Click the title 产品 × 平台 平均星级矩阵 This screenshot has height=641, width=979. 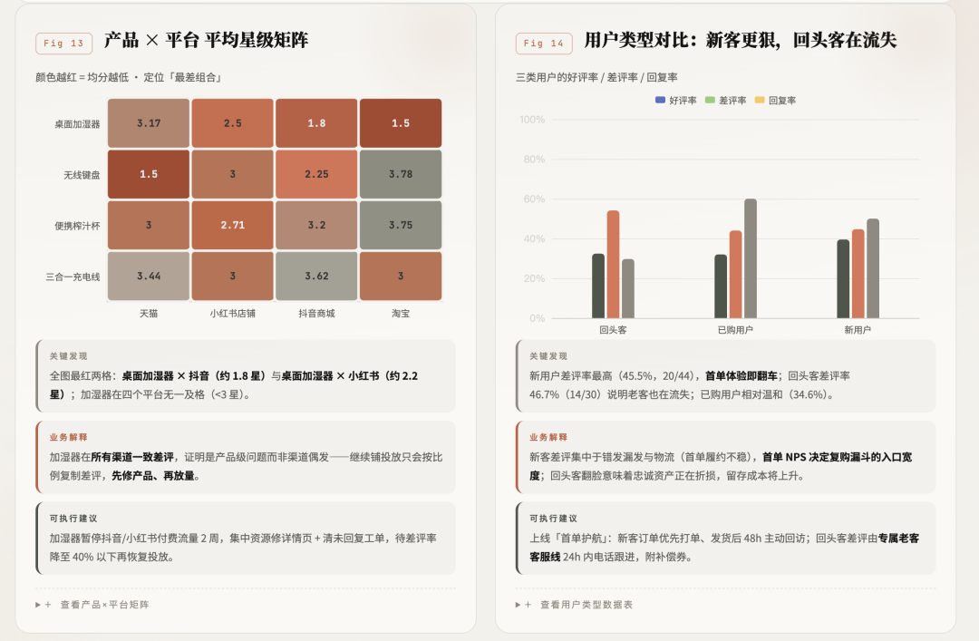[x=206, y=41]
